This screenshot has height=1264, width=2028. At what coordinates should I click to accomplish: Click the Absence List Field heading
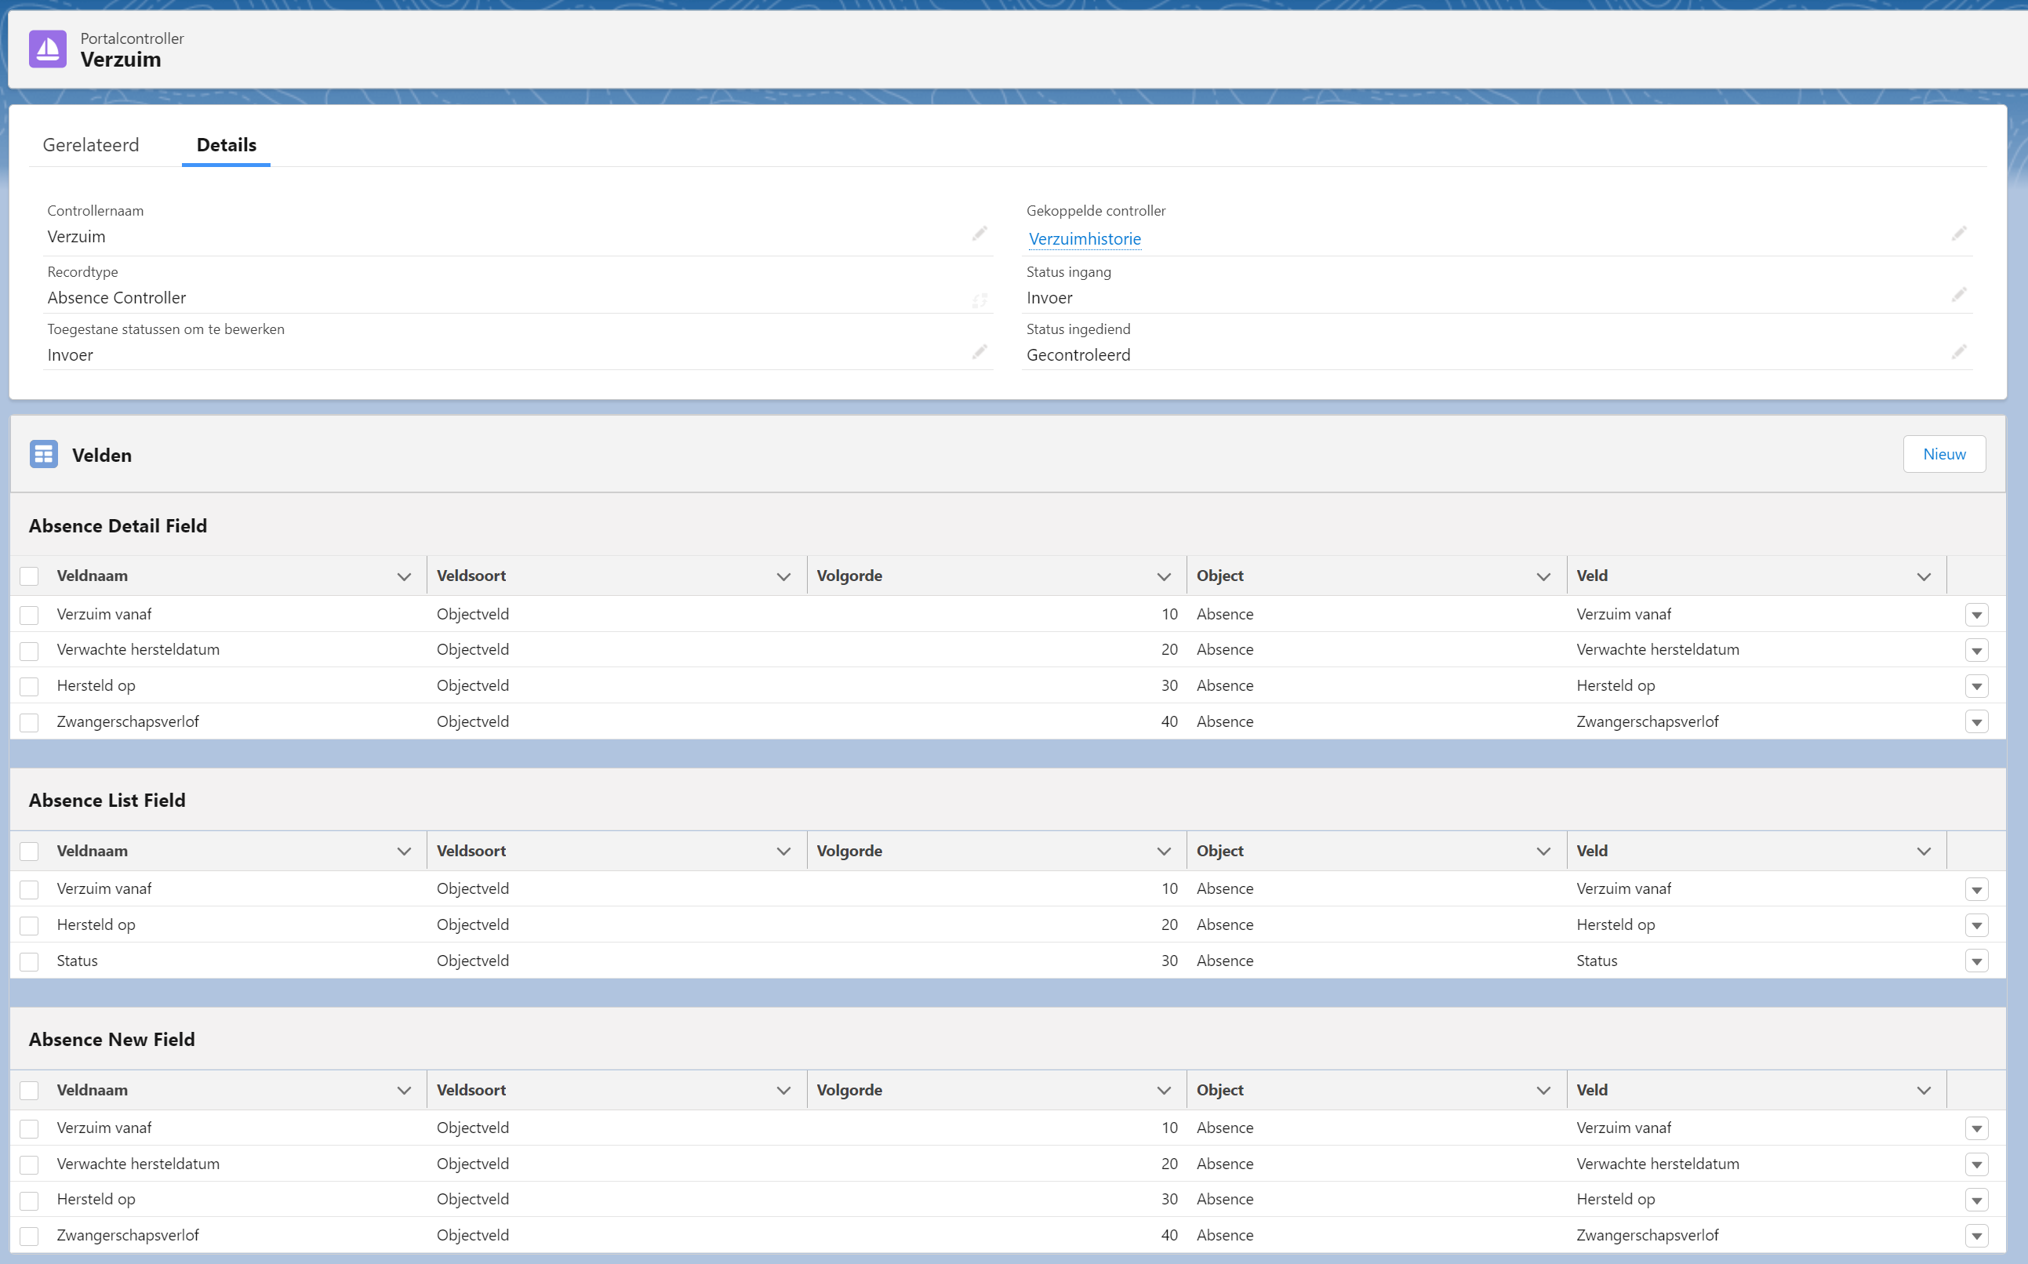coord(107,800)
